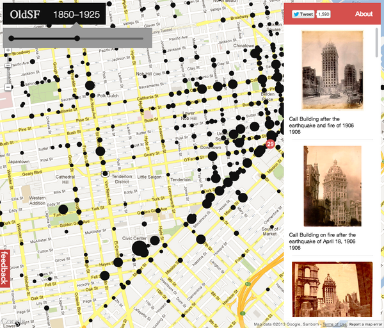Click the 1850–1925 date range label
Image resolution: width=384 pixels, height=328 pixels.
[77, 15]
